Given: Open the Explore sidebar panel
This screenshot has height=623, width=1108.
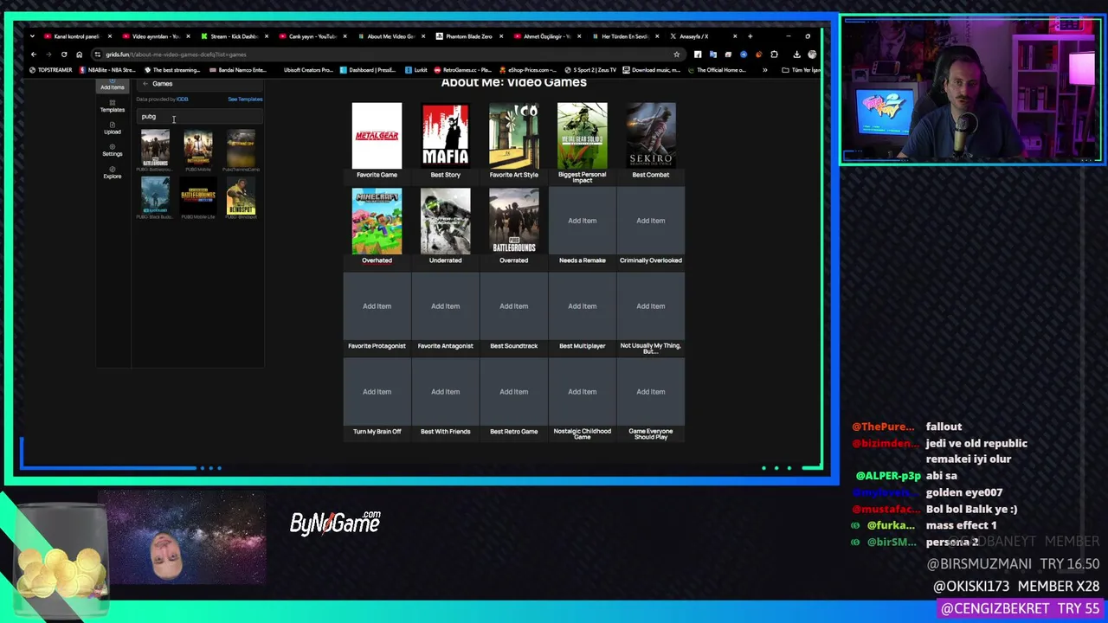Looking at the screenshot, I should click(112, 173).
